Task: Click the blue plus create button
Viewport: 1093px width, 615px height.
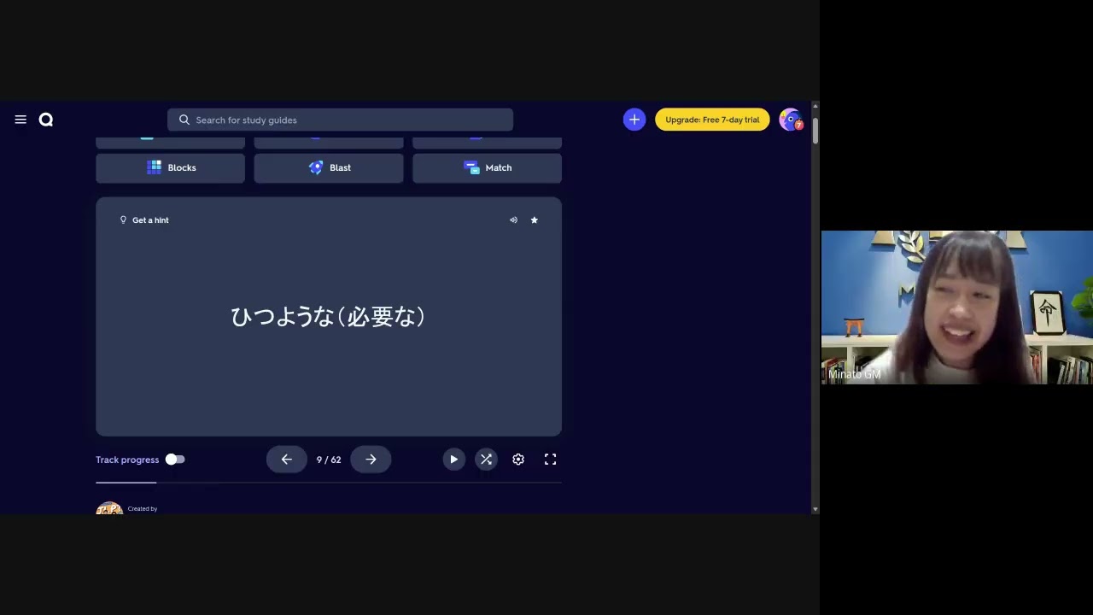Action: coord(634,120)
